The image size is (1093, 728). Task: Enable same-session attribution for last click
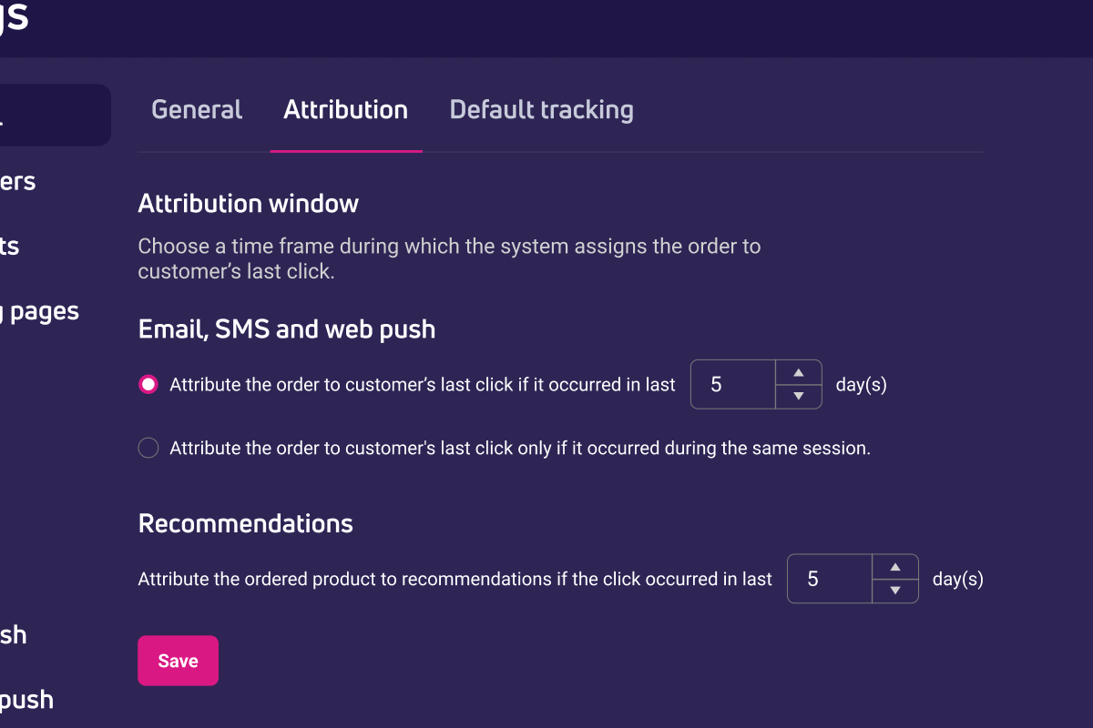(148, 448)
